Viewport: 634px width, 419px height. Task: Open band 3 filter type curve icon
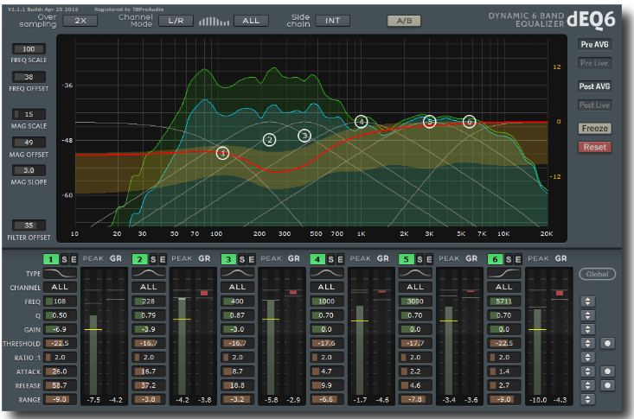pyautogui.click(x=237, y=273)
